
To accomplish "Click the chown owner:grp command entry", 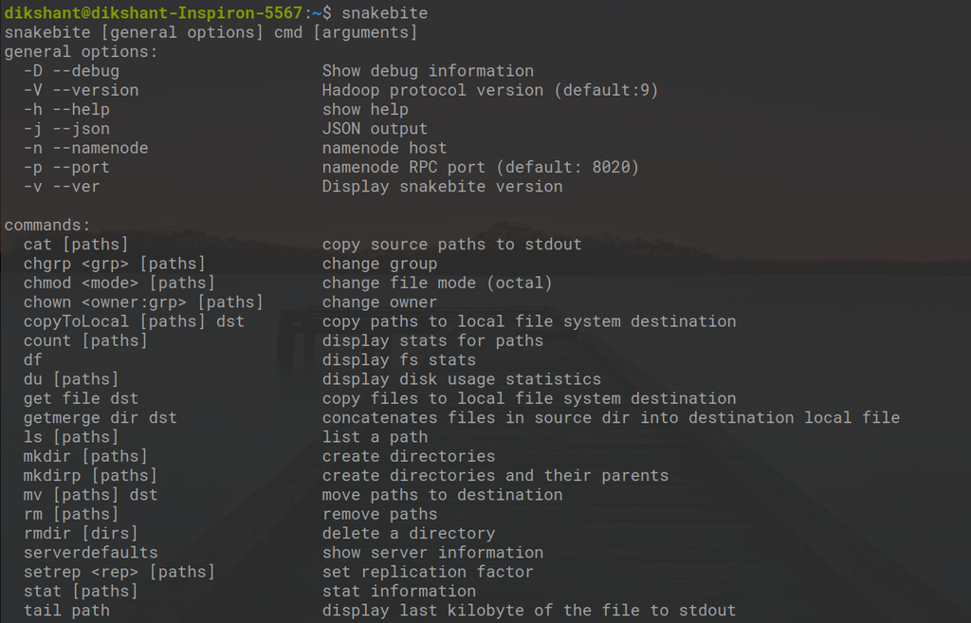I will (142, 302).
